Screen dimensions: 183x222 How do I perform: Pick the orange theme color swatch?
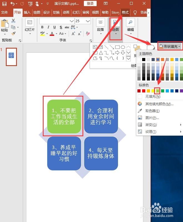(x=162, y=59)
